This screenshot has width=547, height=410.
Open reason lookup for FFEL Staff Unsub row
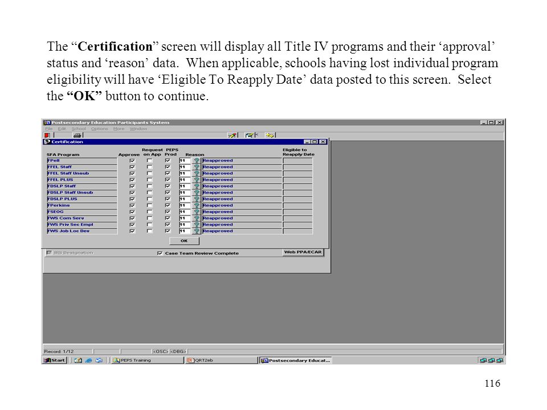point(197,173)
